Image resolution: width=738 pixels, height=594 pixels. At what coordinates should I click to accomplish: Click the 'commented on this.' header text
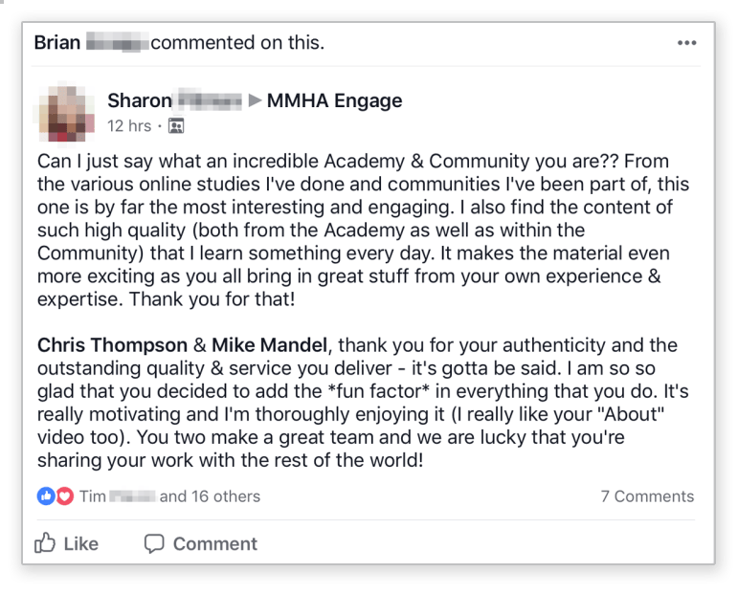point(237,42)
